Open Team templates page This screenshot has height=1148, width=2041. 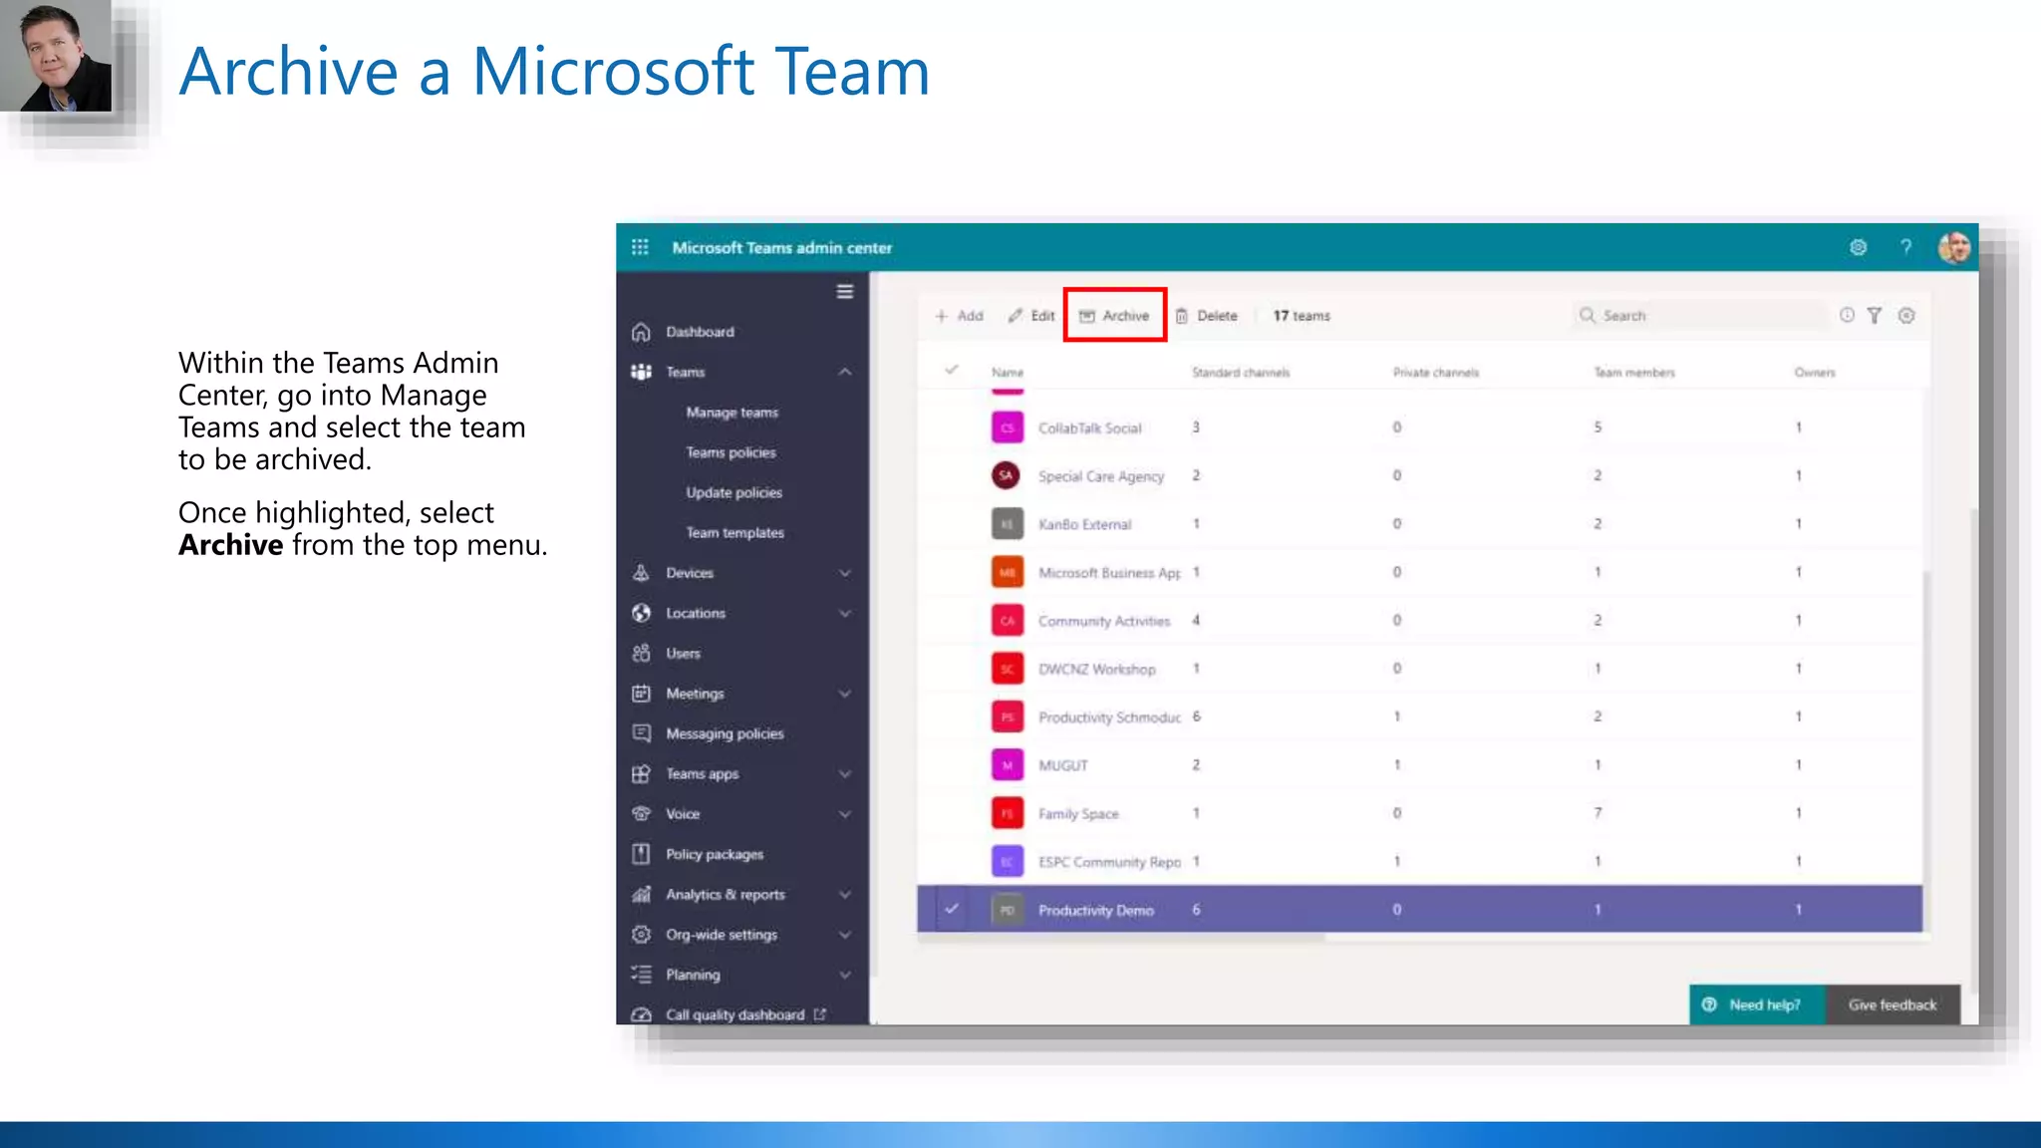coord(734,533)
